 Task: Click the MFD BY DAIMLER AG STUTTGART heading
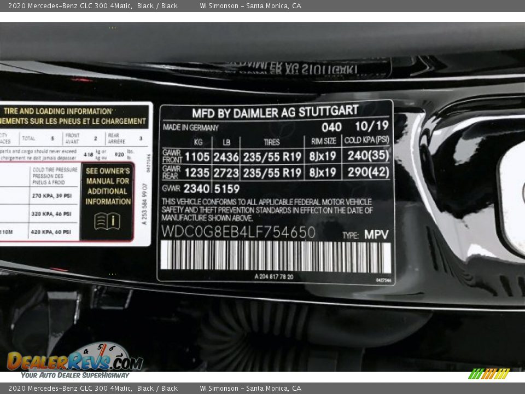coord(275,113)
